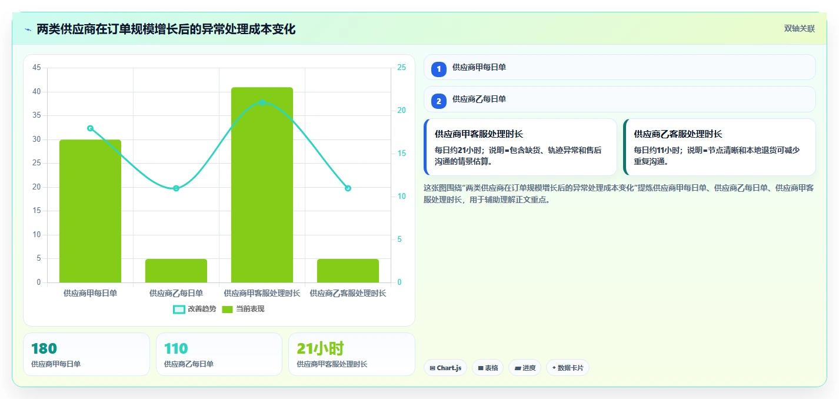The height and width of the screenshot is (399, 839).
Task: Click the 进度 tag
Action: tap(525, 368)
